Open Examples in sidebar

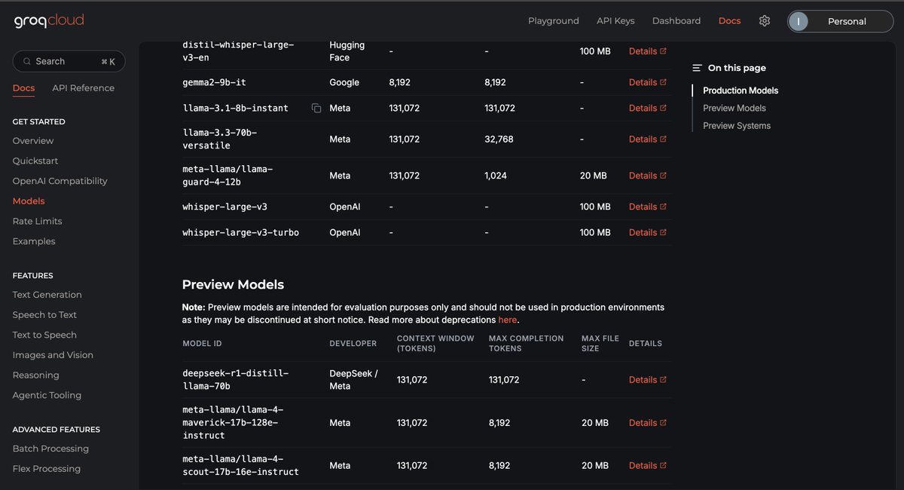tap(34, 241)
